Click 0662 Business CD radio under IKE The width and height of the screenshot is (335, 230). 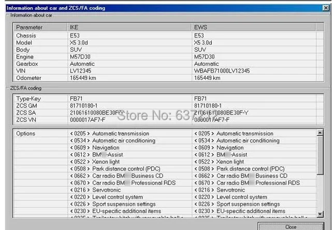(116, 176)
